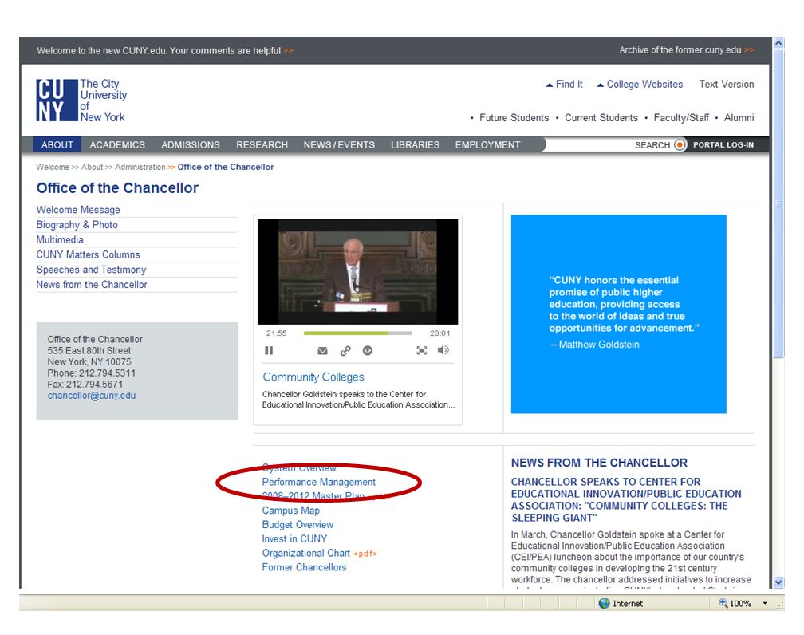Click the Welcome breadcrumb
The width and height of the screenshot is (804, 635).
(53, 168)
